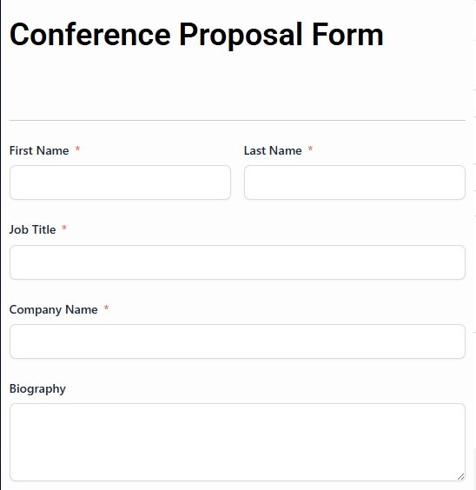The image size is (476, 490).
Task: Click the Company Name label text
Action: click(53, 309)
